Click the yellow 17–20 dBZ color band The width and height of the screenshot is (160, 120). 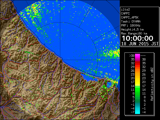[x=137, y=82]
